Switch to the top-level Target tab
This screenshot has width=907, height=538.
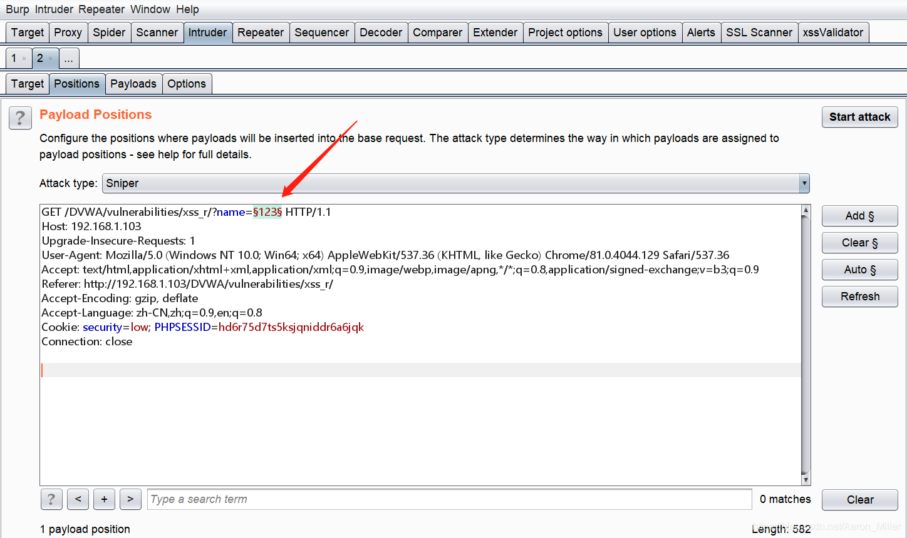click(x=28, y=33)
